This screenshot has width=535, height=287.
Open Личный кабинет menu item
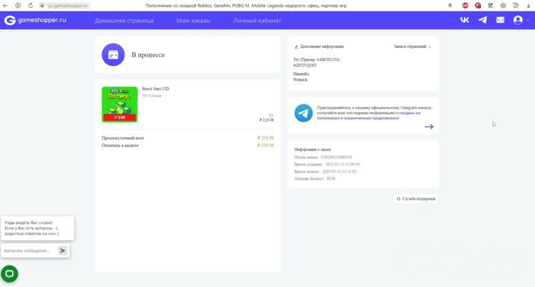coord(257,21)
